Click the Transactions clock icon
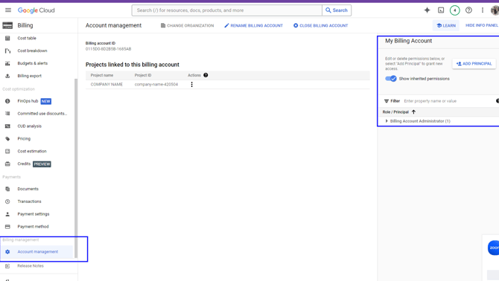Viewport: 499px width, 281px height. coord(7,201)
